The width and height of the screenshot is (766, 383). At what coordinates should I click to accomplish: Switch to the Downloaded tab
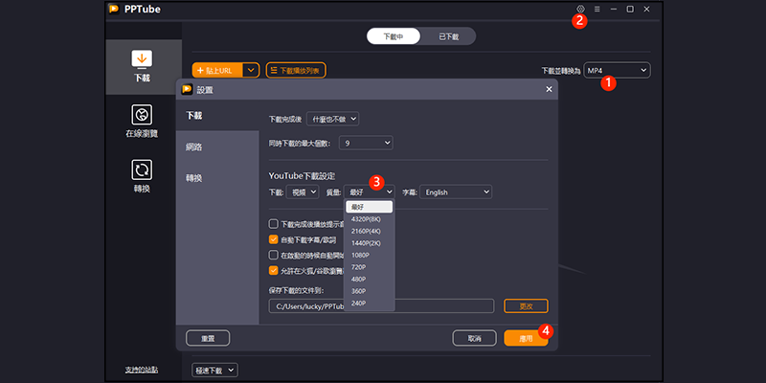coord(448,36)
